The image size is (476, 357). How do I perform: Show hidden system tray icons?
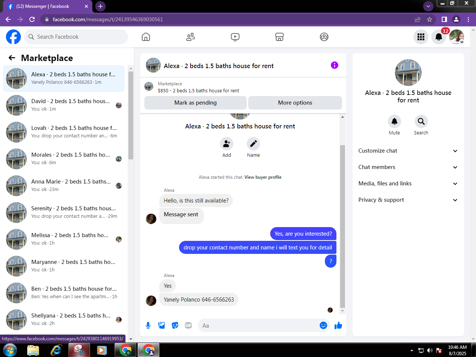(412, 350)
